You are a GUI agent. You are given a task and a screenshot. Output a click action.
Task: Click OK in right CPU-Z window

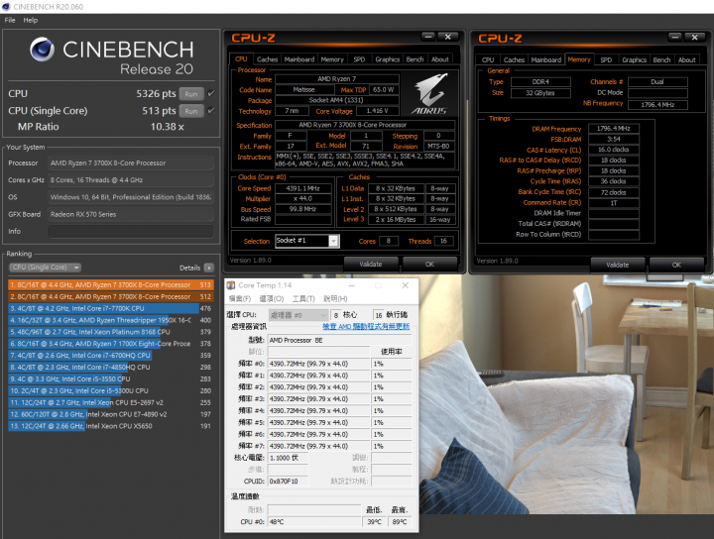[x=676, y=265]
